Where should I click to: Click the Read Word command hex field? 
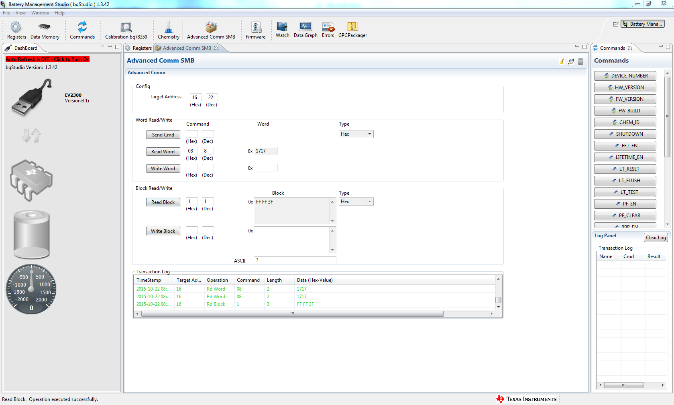191,151
